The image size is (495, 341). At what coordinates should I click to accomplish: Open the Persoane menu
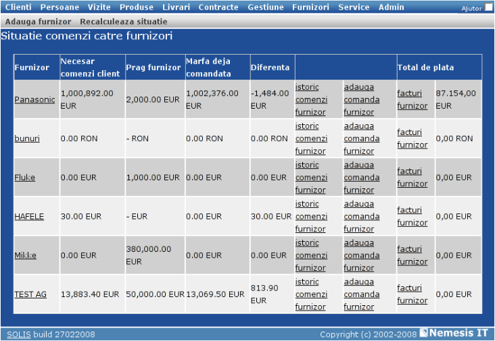click(60, 7)
